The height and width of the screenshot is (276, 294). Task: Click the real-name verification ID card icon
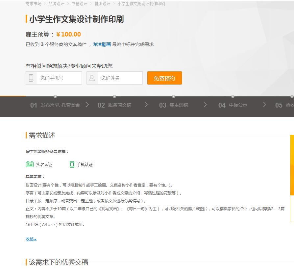(x=30, y=164)
